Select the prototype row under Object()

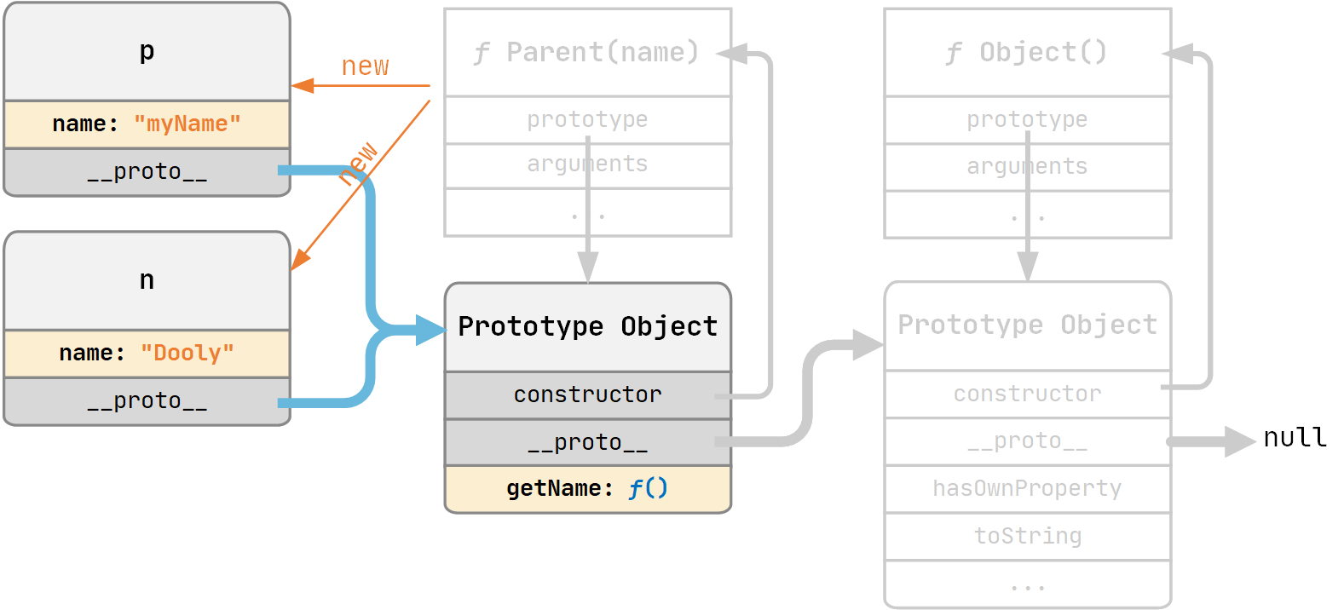point(1027,120)
